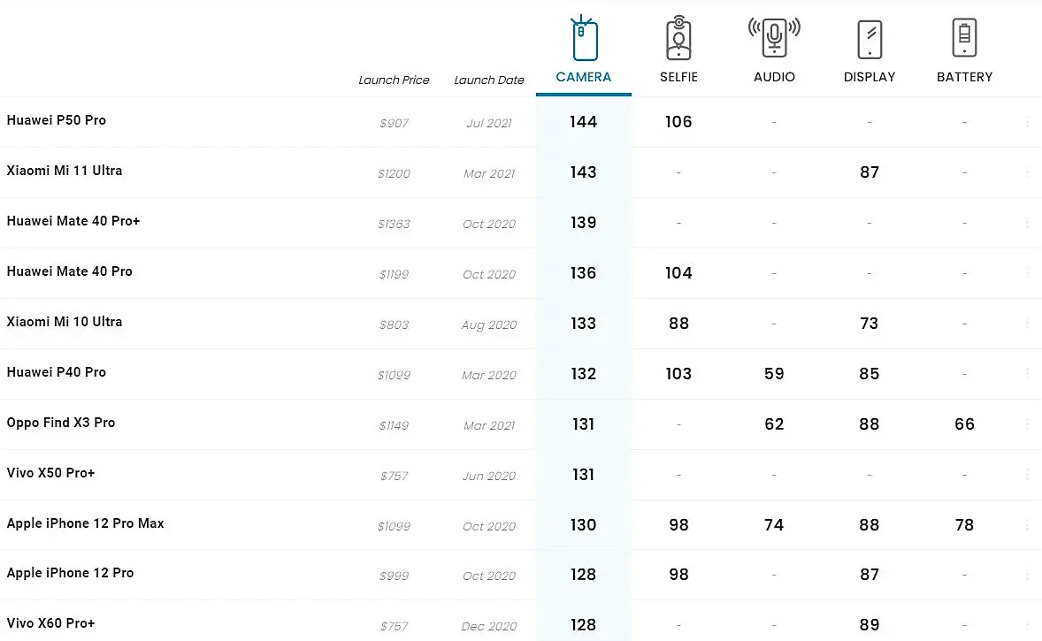Click the Camera phone icon in header
The height and width of the screenshot is (641, 1042).
584,40
